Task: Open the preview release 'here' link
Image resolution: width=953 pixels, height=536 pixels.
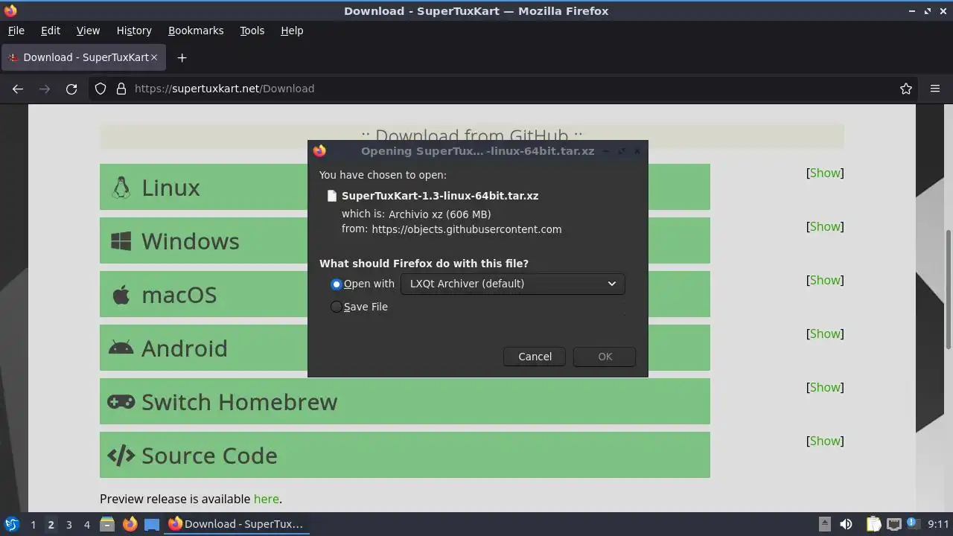Action: (266, 499)
